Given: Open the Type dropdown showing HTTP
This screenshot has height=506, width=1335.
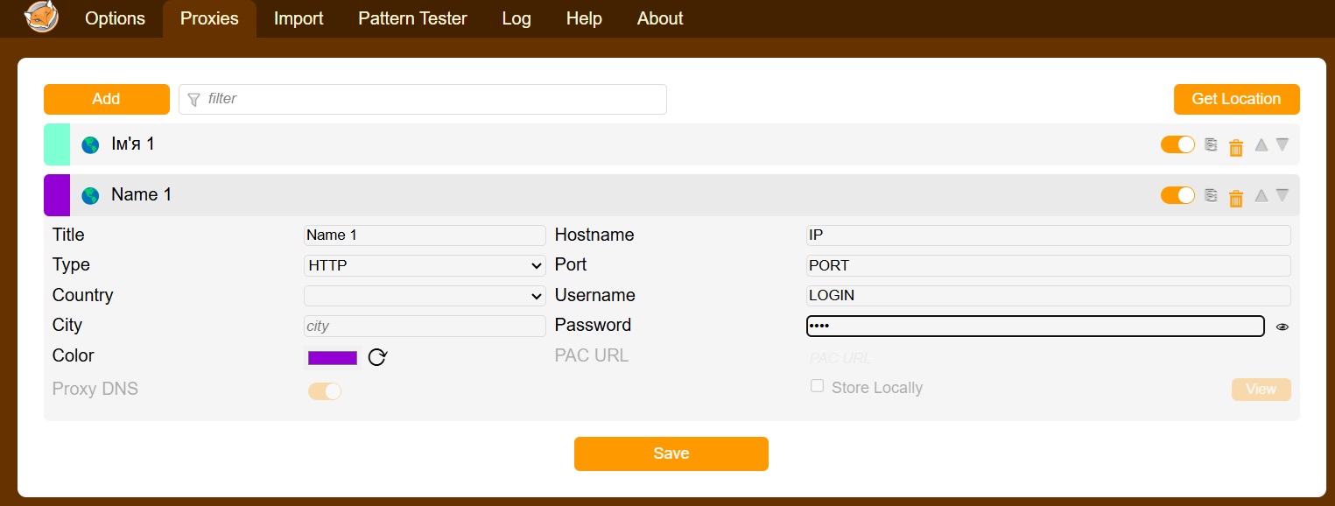Looking at the screenshot, I should 425,265.
